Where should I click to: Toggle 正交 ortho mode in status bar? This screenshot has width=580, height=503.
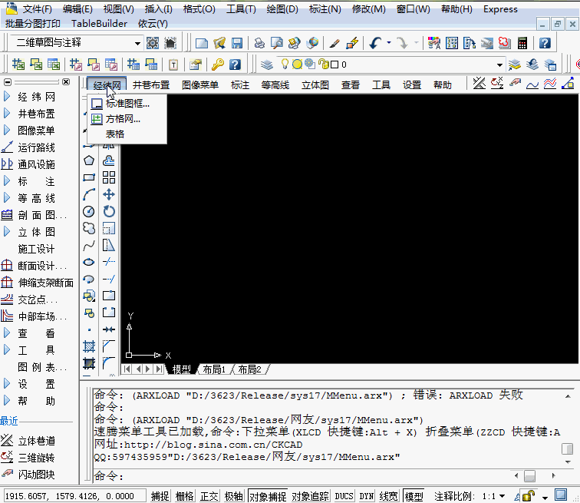pos(209,496)
